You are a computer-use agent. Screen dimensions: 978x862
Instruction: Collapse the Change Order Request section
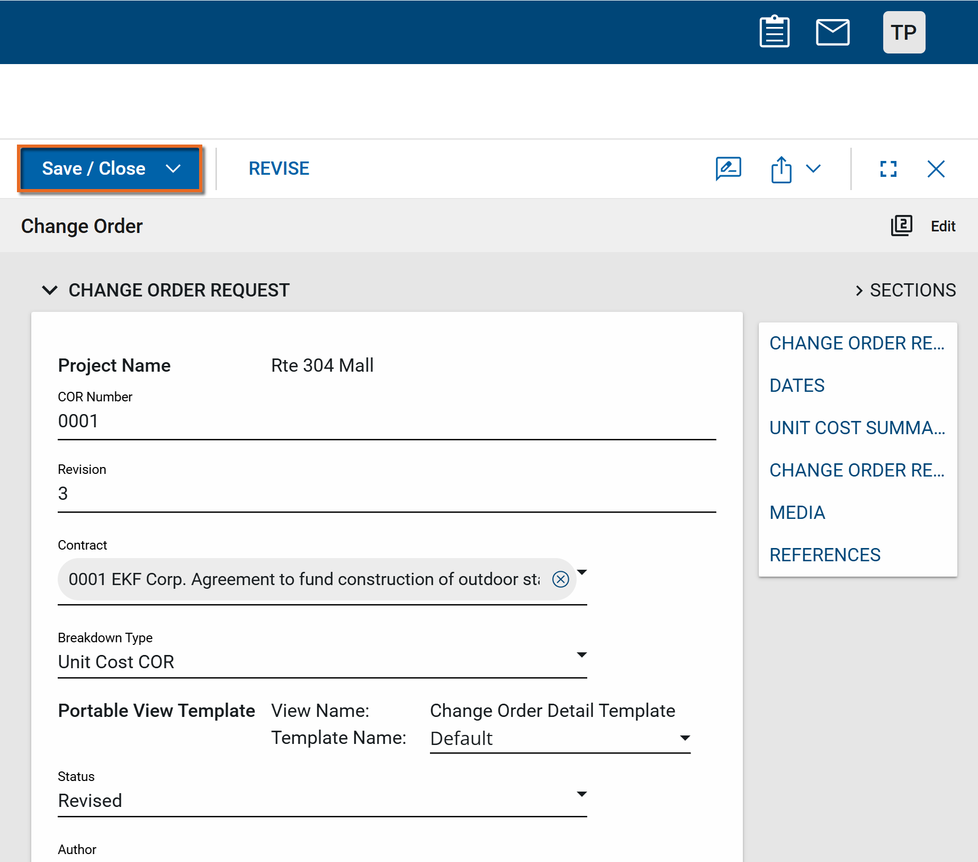point(50,290)
